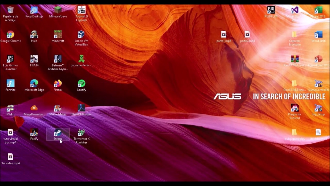Select the Joy_Setup installer icon
Viewport: 330px width, 186px height.
pyautogui.click(x=318, y=110)
